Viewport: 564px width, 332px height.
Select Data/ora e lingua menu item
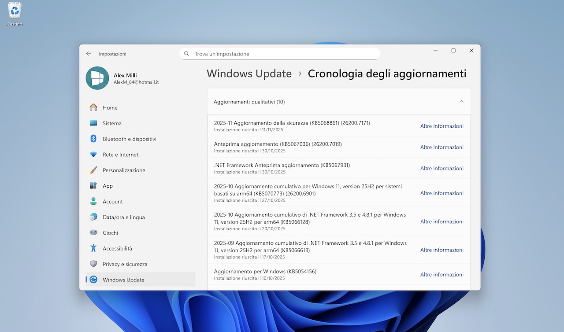pos(123,217)
